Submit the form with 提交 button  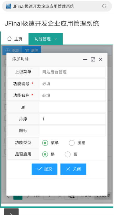44,169
